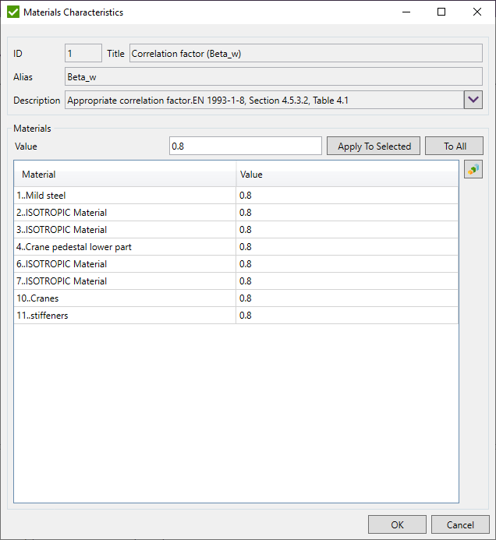Click the Apply To Selected button
Image resolution: width=496 pixels, height=540 pixels.
(374, 146)
